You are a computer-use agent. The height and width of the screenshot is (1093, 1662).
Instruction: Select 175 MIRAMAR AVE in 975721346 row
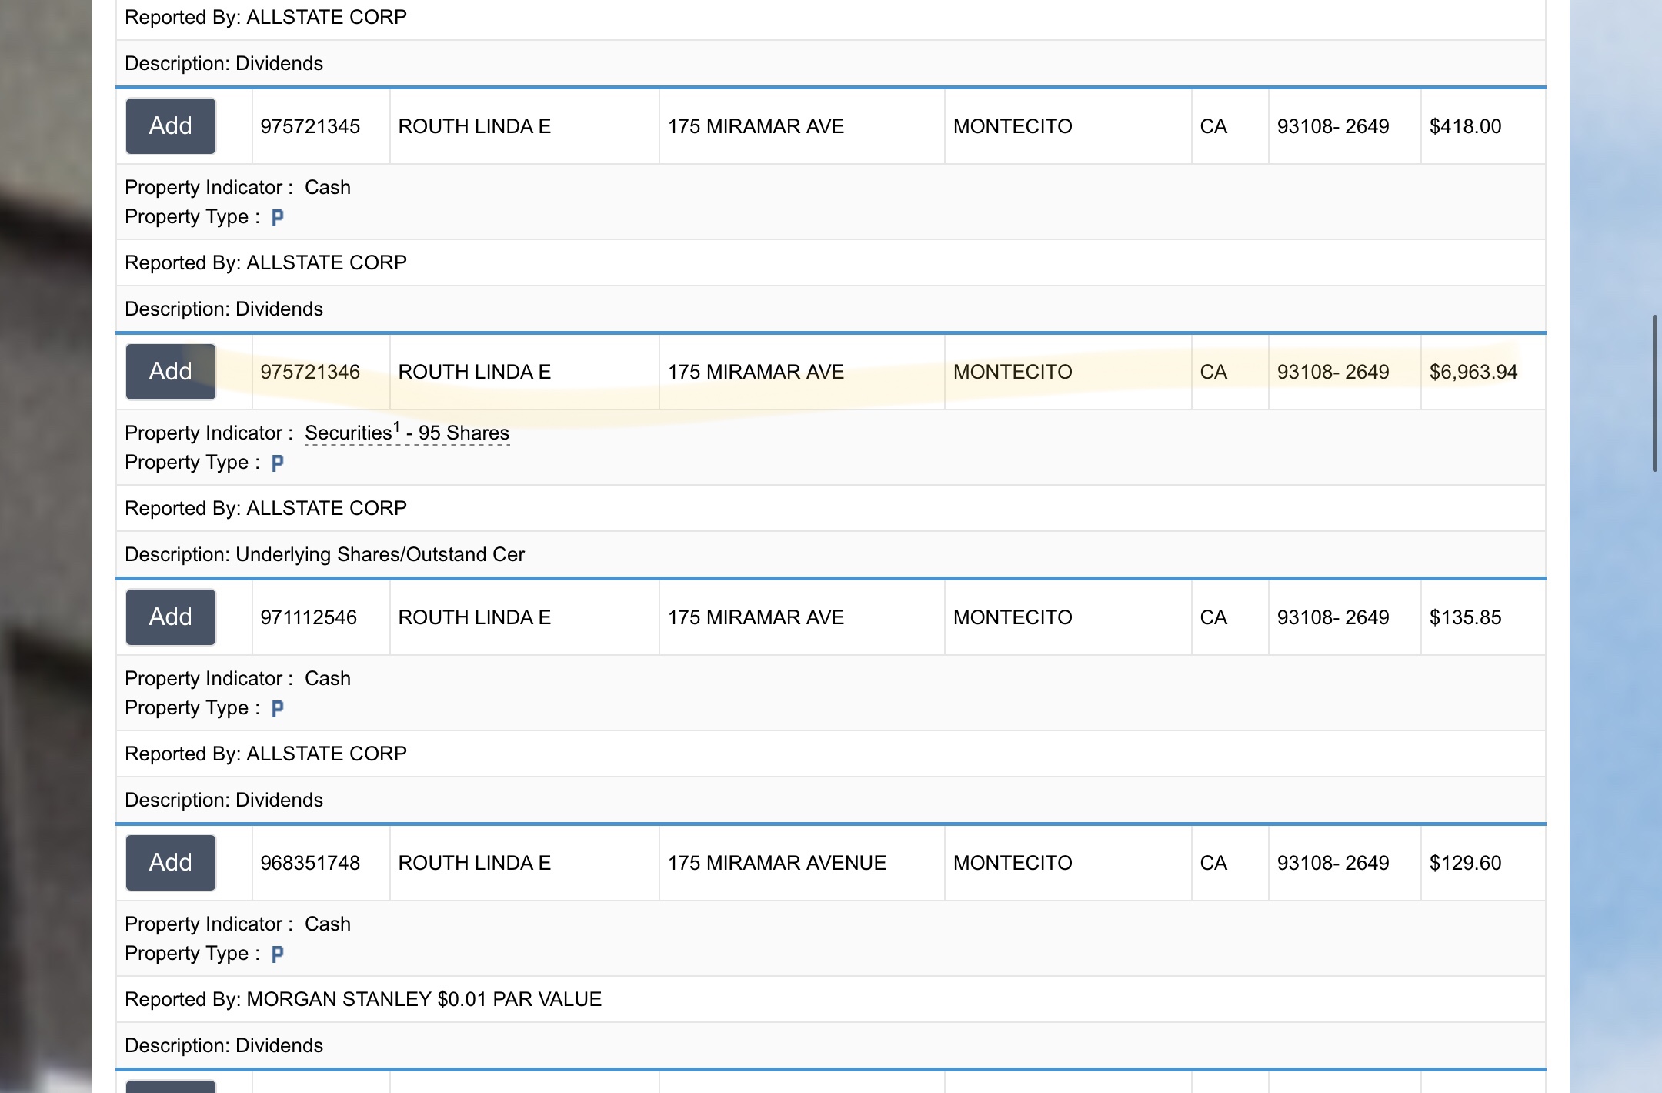(756, 372)
